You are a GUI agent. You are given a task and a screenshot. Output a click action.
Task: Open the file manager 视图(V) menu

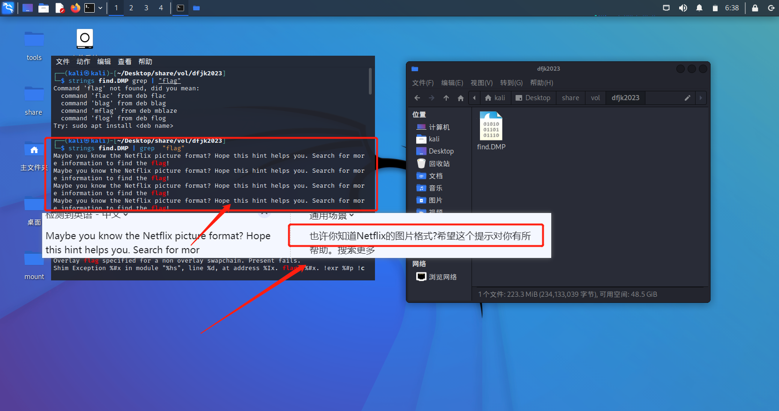tap(481, 83)
